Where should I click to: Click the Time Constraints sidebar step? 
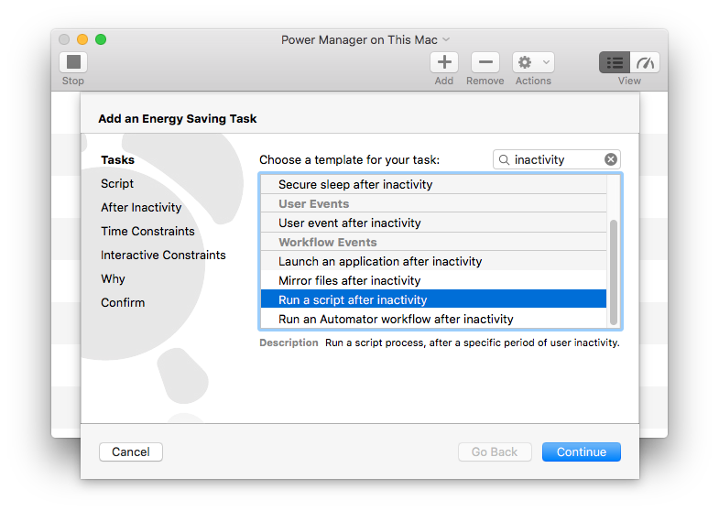point(147,232)
